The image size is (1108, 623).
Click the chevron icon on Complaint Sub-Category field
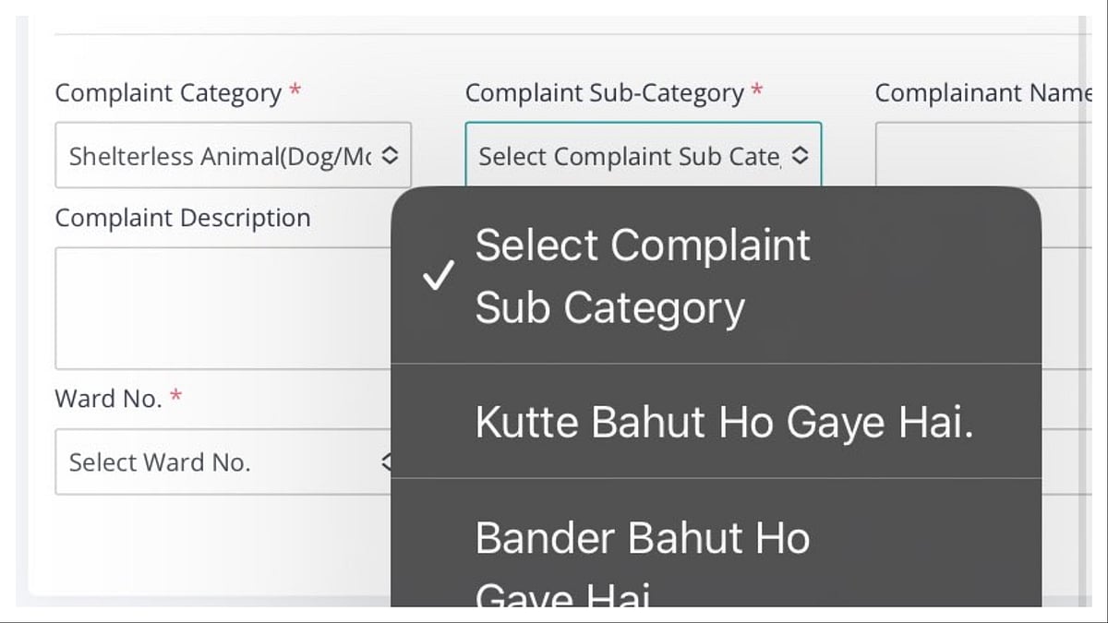[801, 155]
